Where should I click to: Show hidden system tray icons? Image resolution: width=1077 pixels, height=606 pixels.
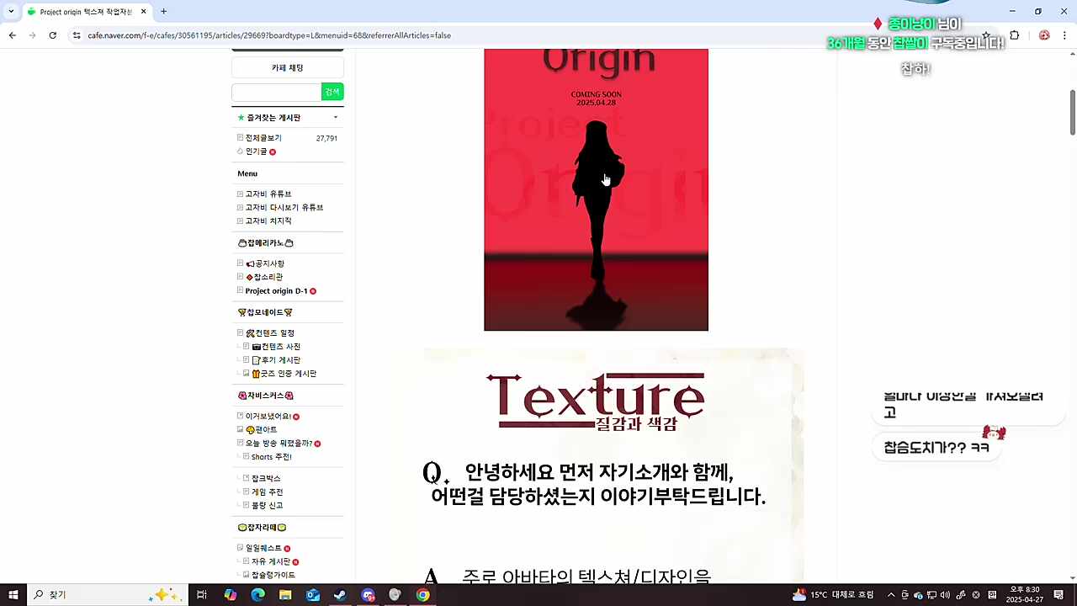(891, 595)
